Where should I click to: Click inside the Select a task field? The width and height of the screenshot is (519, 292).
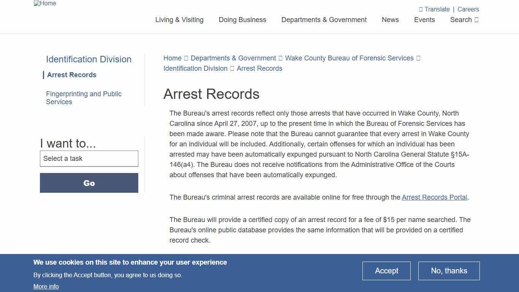(x=89, y=159)
